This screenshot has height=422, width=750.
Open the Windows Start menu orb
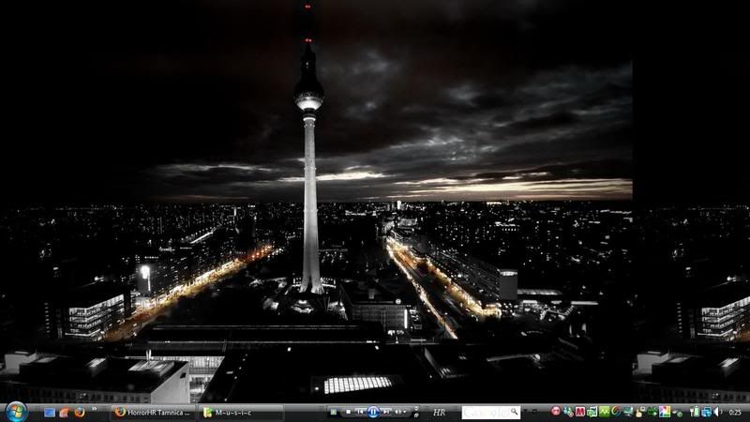point(16,411)
